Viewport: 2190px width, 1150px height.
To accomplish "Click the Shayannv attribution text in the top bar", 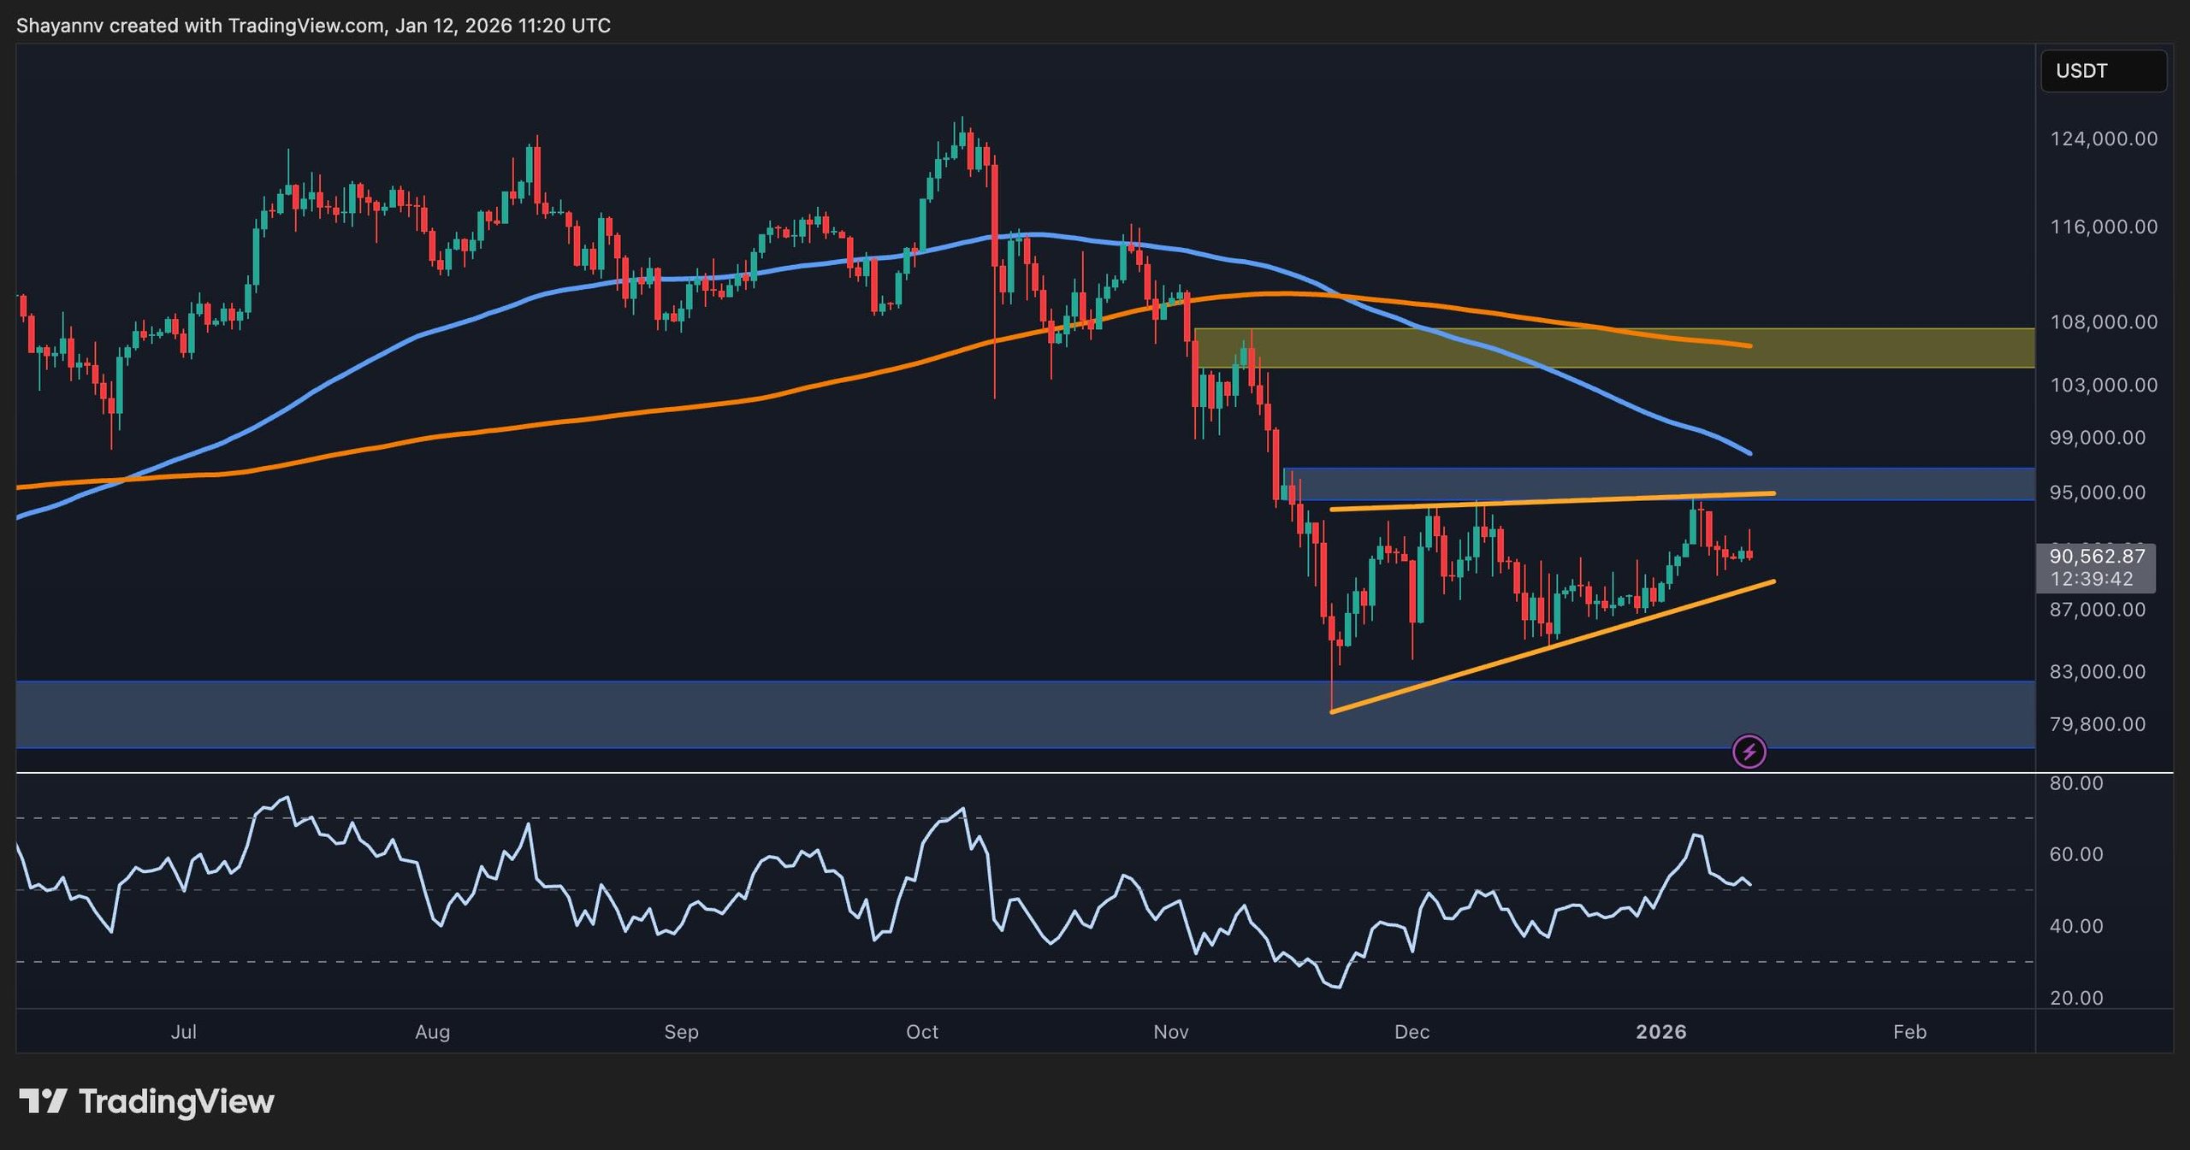I will pyautogui.click(x=60, y=26).
